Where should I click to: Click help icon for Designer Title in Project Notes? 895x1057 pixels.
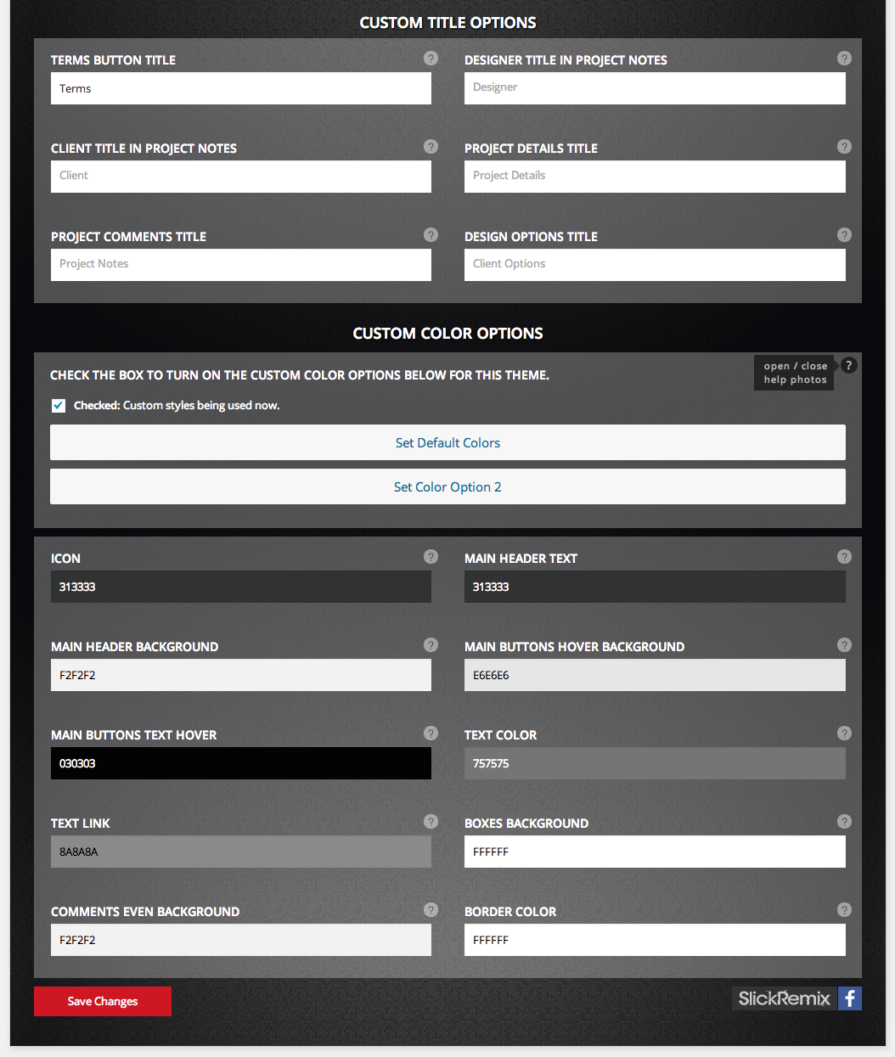click(844, 59)
